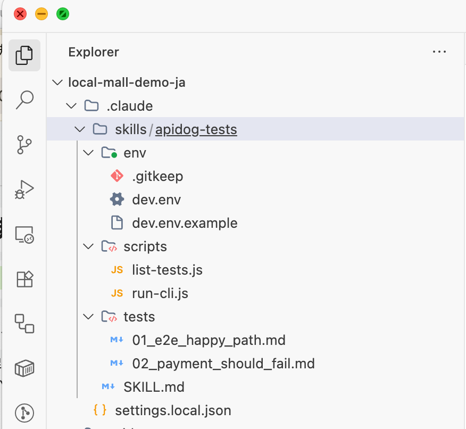Click the JS icon beside list-tests.js

117,270
